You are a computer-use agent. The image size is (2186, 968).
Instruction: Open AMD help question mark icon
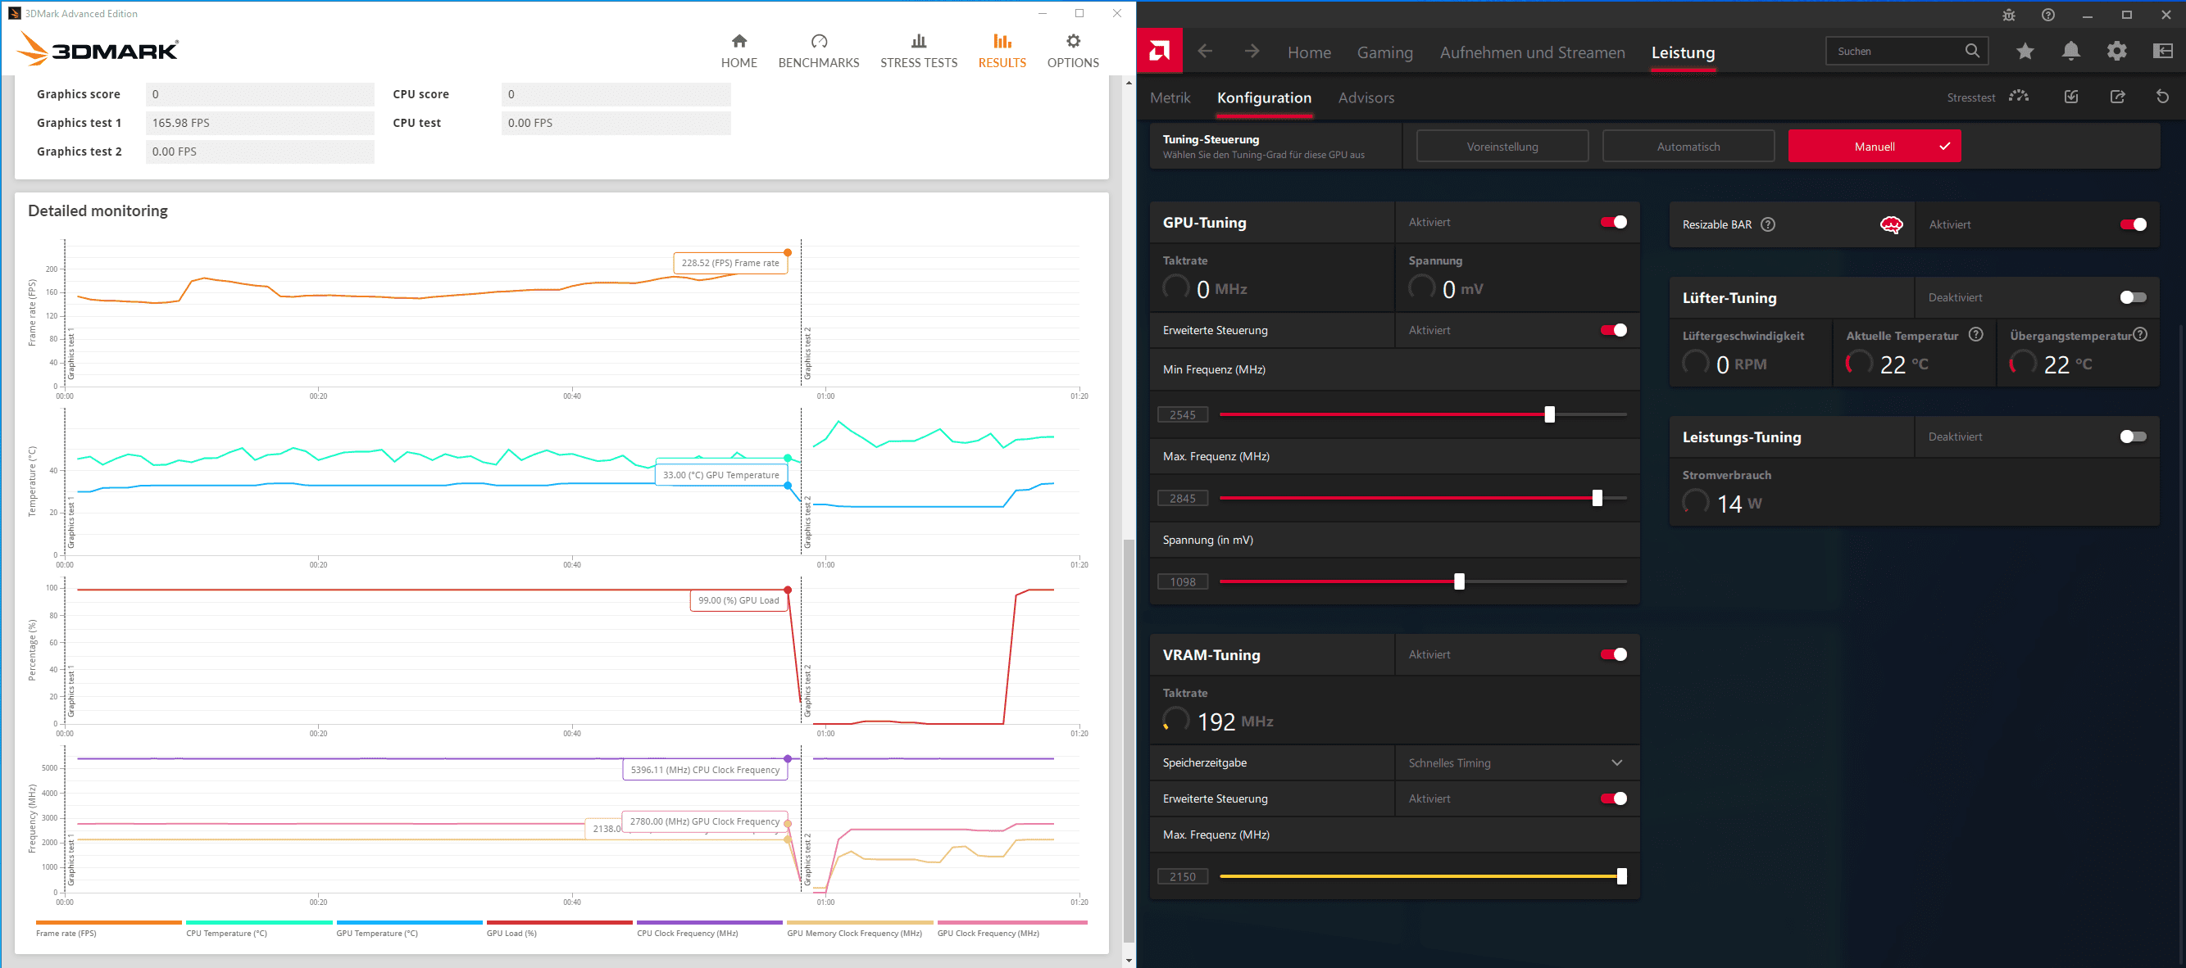[x=2047, y=16]
